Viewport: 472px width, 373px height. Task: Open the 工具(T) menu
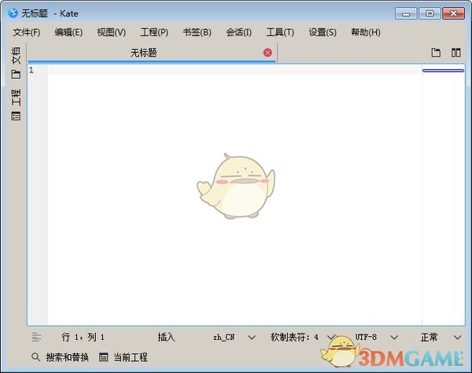(279, 32)
